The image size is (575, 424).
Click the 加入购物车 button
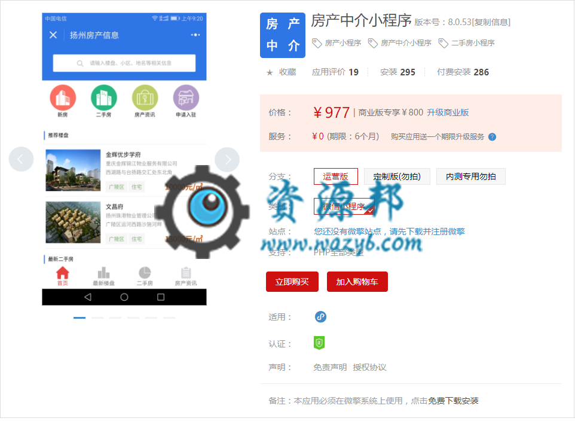(357, 282)
